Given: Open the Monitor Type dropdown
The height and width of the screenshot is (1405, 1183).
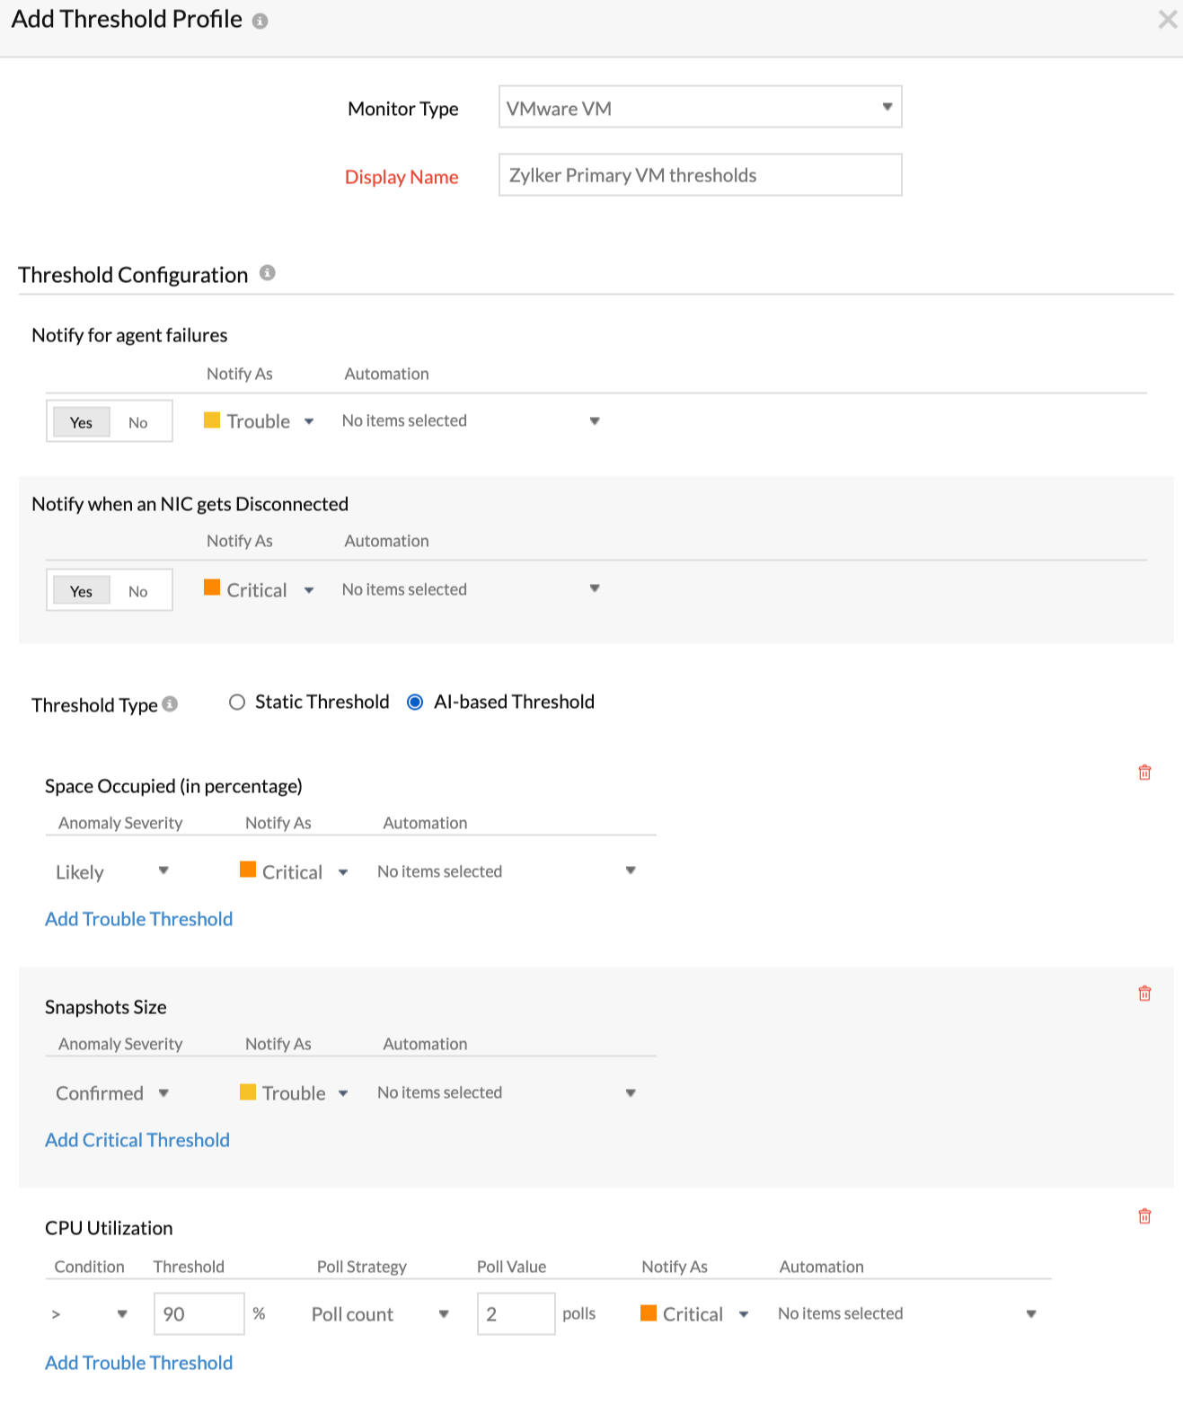Looking at the screenshot, I should click(x=700, y=107).
